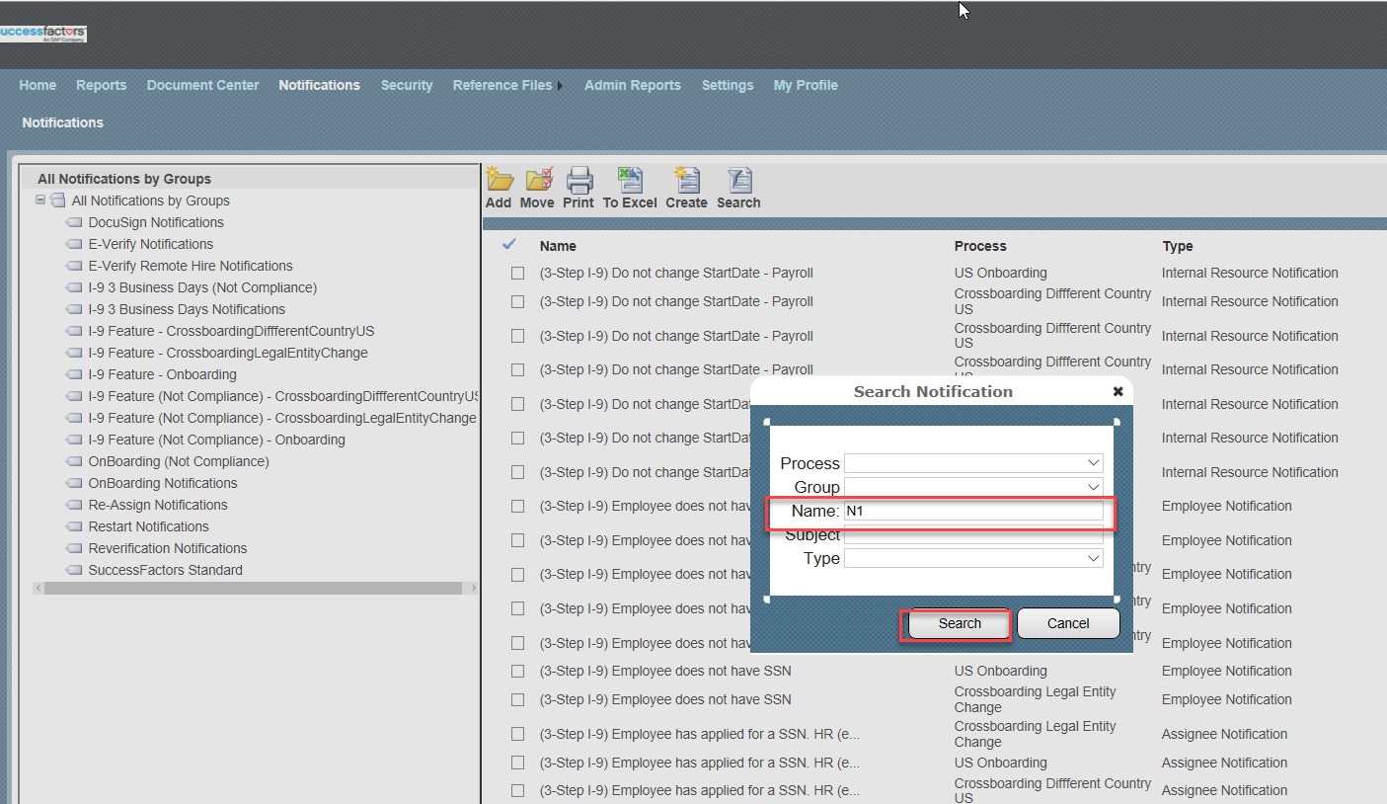Open the Process dropdown in search dialog
Image resolution: width=1387 pixels, height=804 pixels.
tap(1093, 463)
